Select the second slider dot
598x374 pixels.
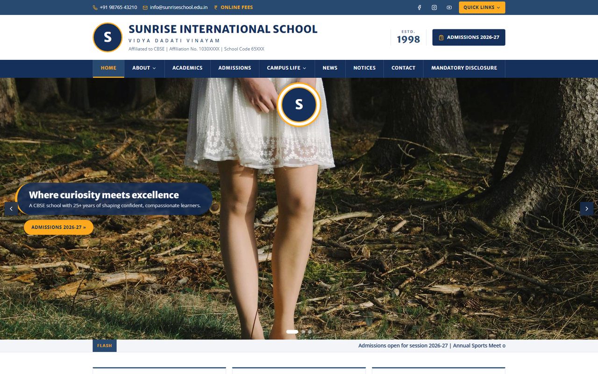303,331
